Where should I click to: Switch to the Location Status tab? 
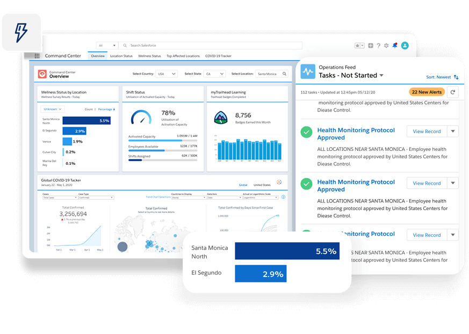click(x=121, y=56)
